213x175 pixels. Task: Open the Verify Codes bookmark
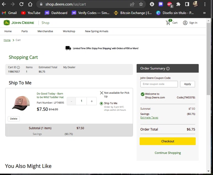coord(90,13)
